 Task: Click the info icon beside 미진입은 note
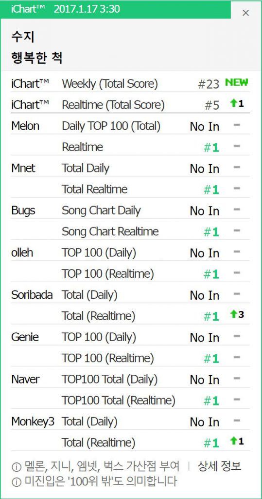[x=15, y=482]
